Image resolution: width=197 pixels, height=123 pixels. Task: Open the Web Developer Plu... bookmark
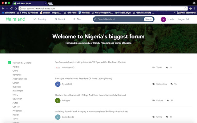click(x=102, y=13)
